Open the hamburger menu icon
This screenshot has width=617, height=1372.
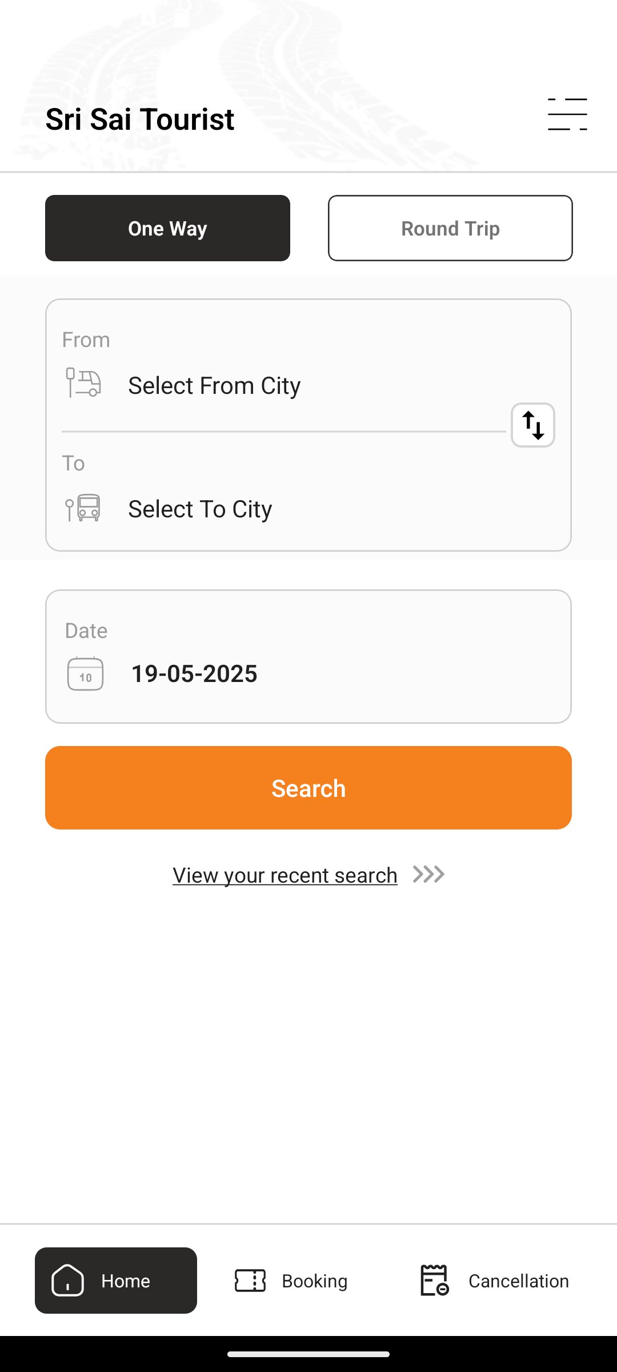tap(567, 114)
